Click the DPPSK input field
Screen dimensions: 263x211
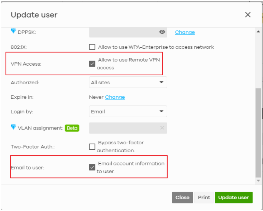(x=123, y=32)
